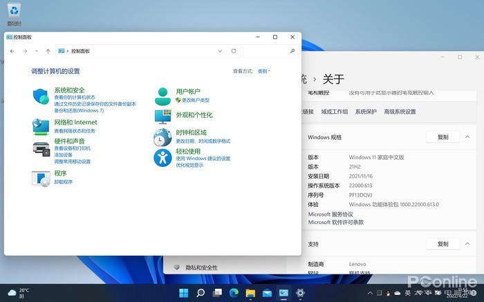Viewport: 484px width, 302px height.
Task: Expand the address bar history dropdown
Action: (220, 51)
